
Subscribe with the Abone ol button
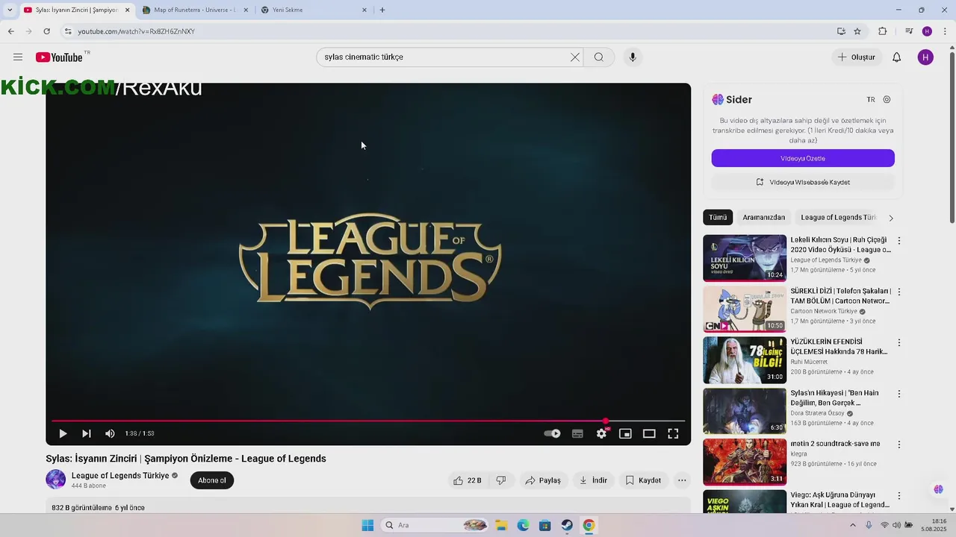(x=212, y=480)
